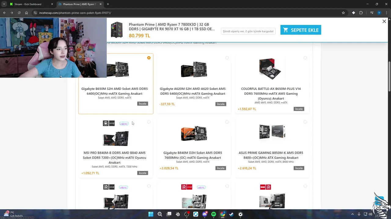Select the COLORFUL BATTLE-AX B650M-PLUS radio button
The height and width of the screenshot is (219, 391).
pyautogui.click(x=305, y=58)
